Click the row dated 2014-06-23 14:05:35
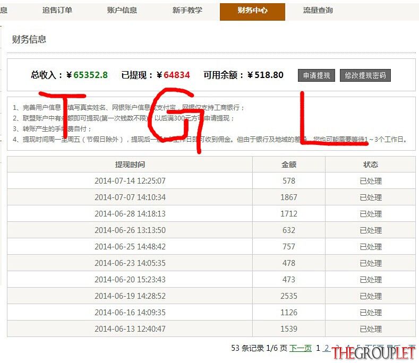The width and height of the screenshot is (419, 363). pos(211,263)
